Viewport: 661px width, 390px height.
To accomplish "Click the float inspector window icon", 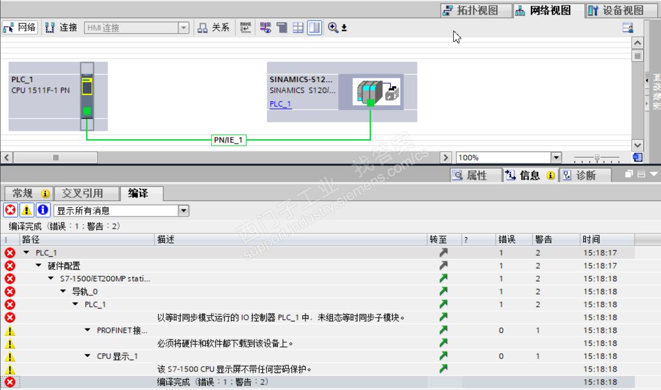I will (x=628, y=175).
